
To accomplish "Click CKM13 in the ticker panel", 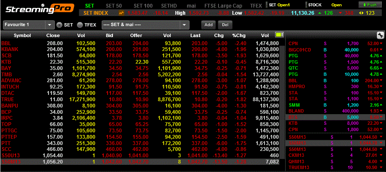I will [297, 155].
